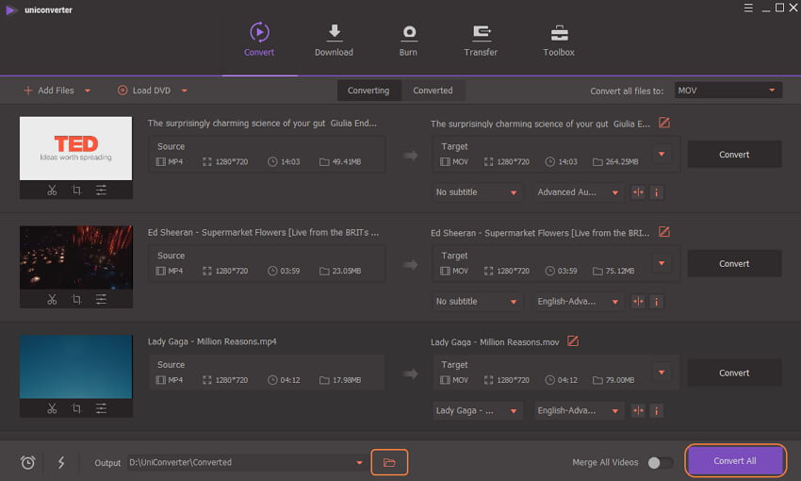Show info for the Lady Gaga video

tap(657, 410)
